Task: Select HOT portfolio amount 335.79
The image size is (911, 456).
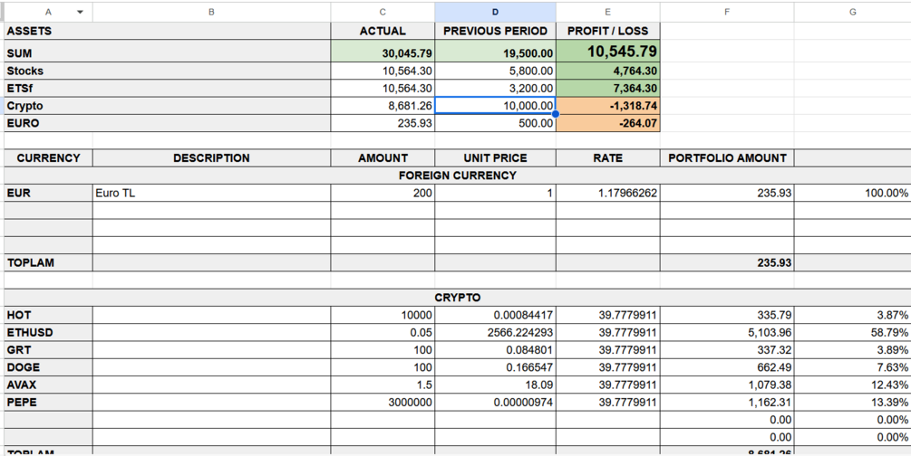Action: (727, 315)
